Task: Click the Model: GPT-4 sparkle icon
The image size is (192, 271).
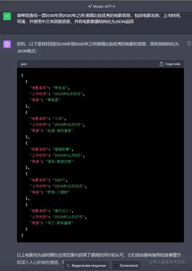Action: point(90,6)
